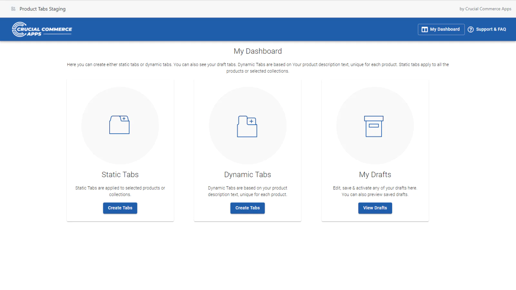Click the My Drafts description text
The width and height of the screenshot is (516, 290).
pos(375,191)
